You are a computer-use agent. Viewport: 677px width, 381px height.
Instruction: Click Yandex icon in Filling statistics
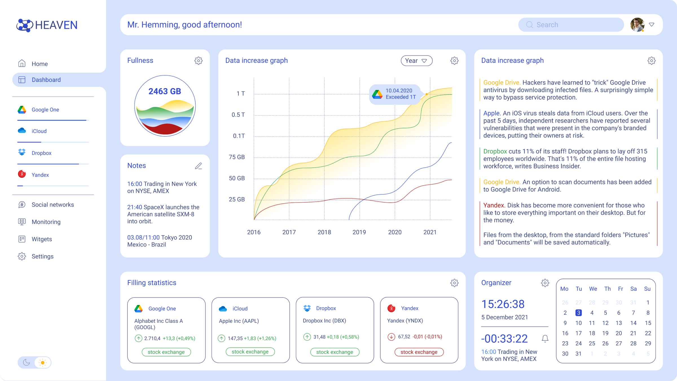pyautogui.click(x=391, y=308)
